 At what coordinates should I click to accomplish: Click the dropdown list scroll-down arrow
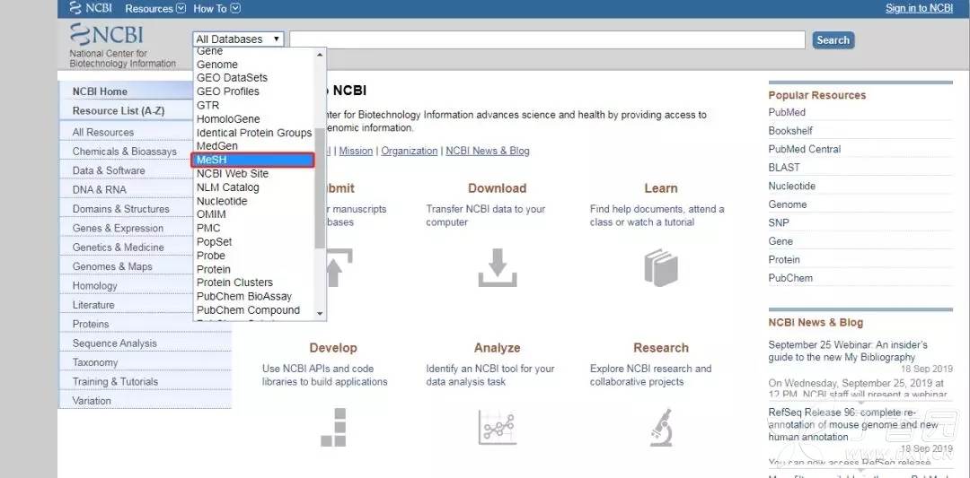(x=320, y=314)
